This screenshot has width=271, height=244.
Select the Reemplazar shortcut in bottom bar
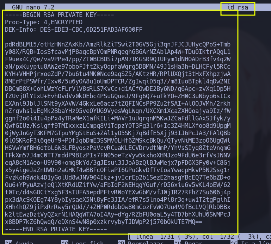pyautogui.click(x=141, y=243)
